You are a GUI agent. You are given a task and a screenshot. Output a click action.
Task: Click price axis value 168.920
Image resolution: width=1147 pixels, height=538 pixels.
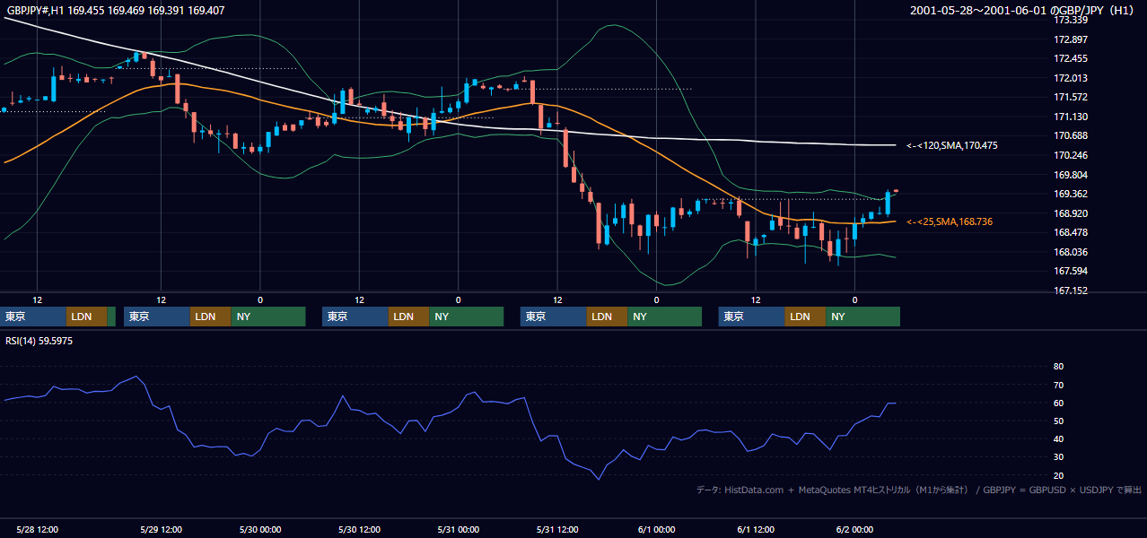1071,213
